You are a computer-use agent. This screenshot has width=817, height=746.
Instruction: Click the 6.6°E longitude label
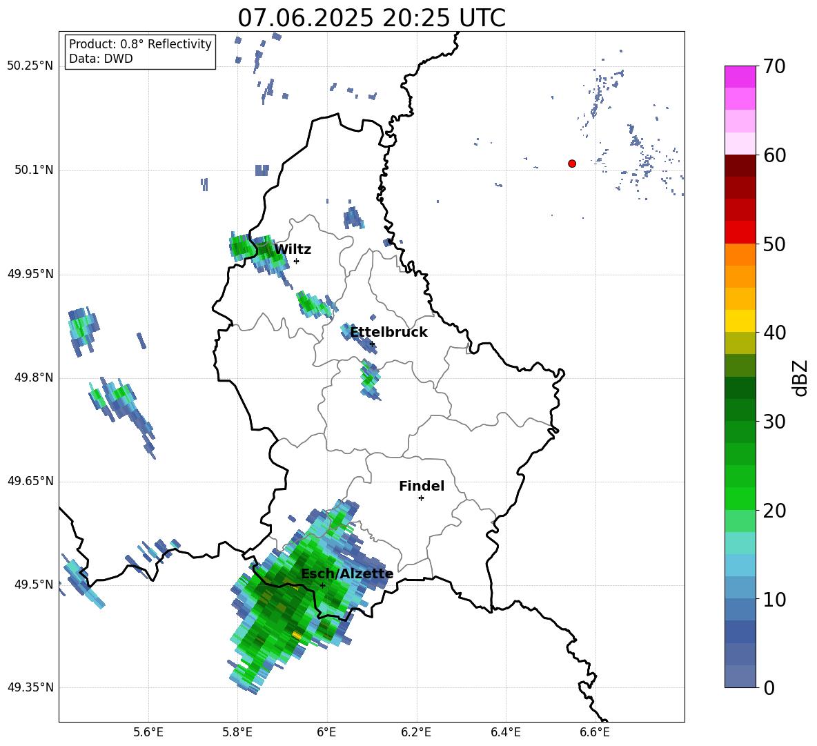pyautogui.click(x=595, y=732)
